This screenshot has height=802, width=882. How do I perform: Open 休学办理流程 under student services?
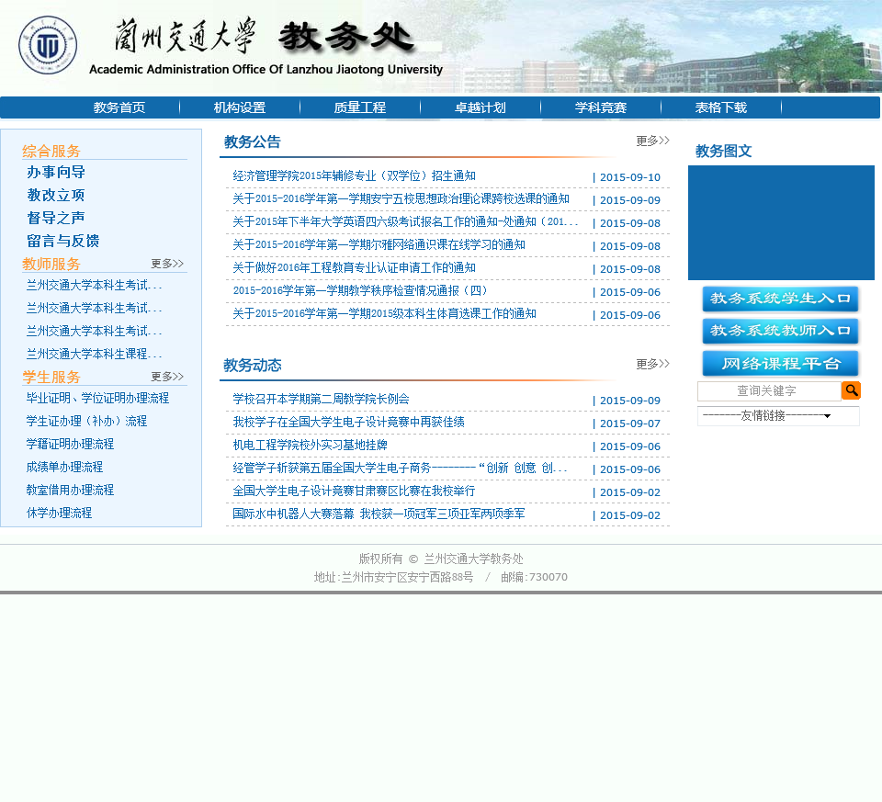[59, 513]
